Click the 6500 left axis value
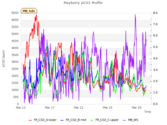The image size is (167, 125). coord(15,13)
